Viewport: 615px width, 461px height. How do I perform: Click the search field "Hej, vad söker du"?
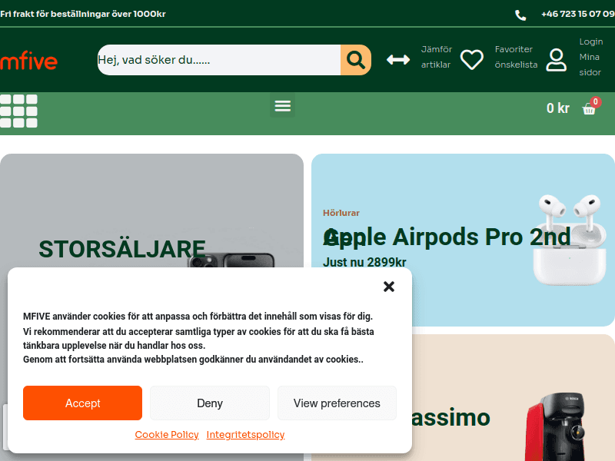(218, 60)
